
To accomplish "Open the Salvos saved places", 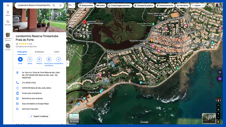I will [8, 14].
